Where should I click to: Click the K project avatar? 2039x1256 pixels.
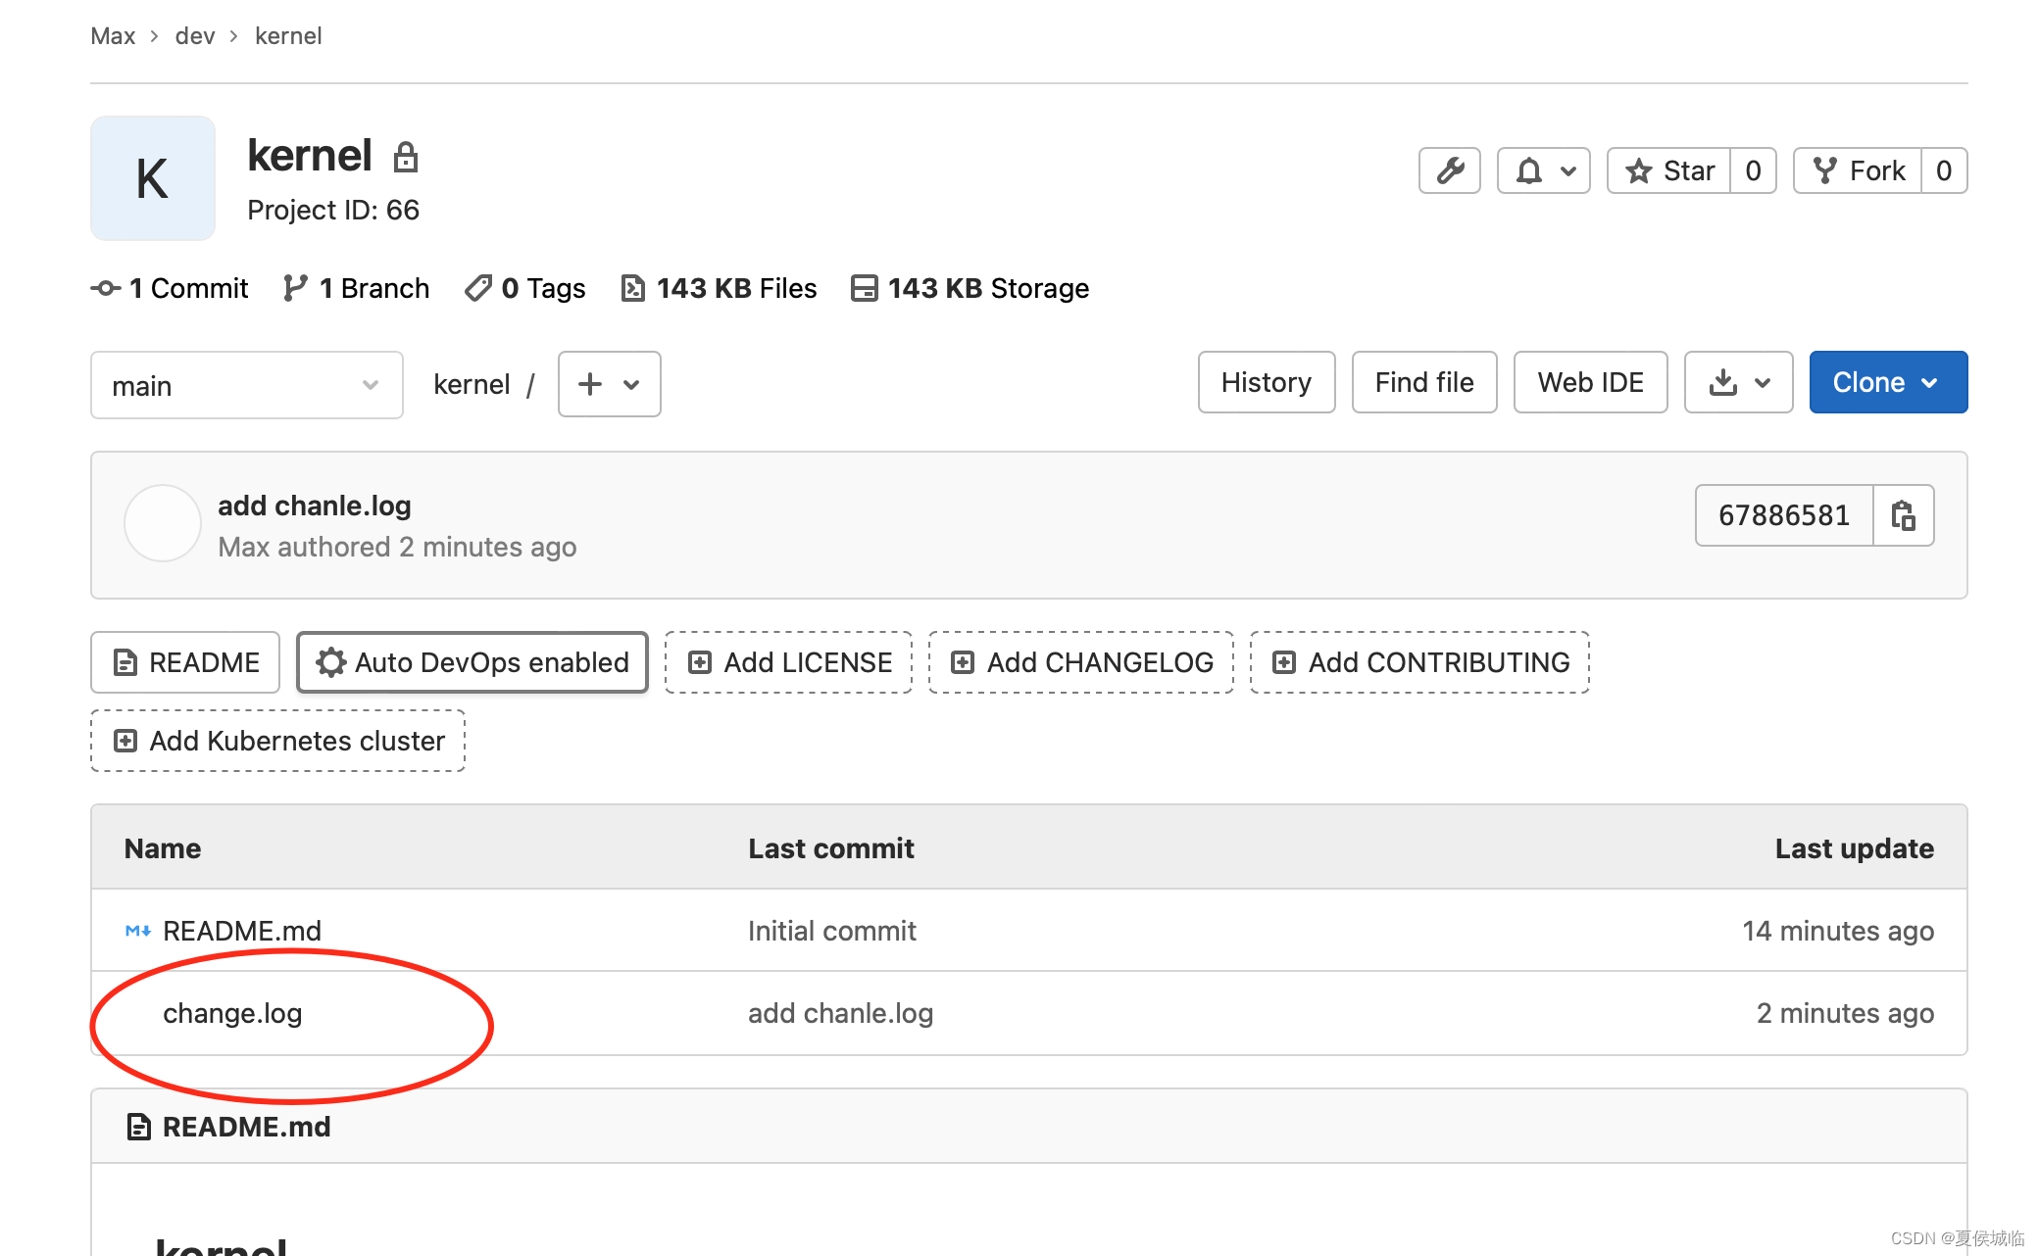pyautogui.click(x=153, y=178)
